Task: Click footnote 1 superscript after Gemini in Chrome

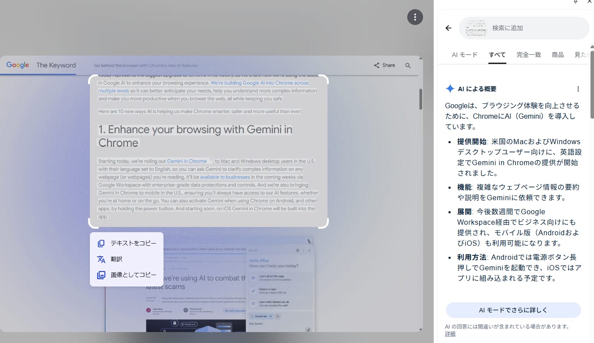Action: 210,160
